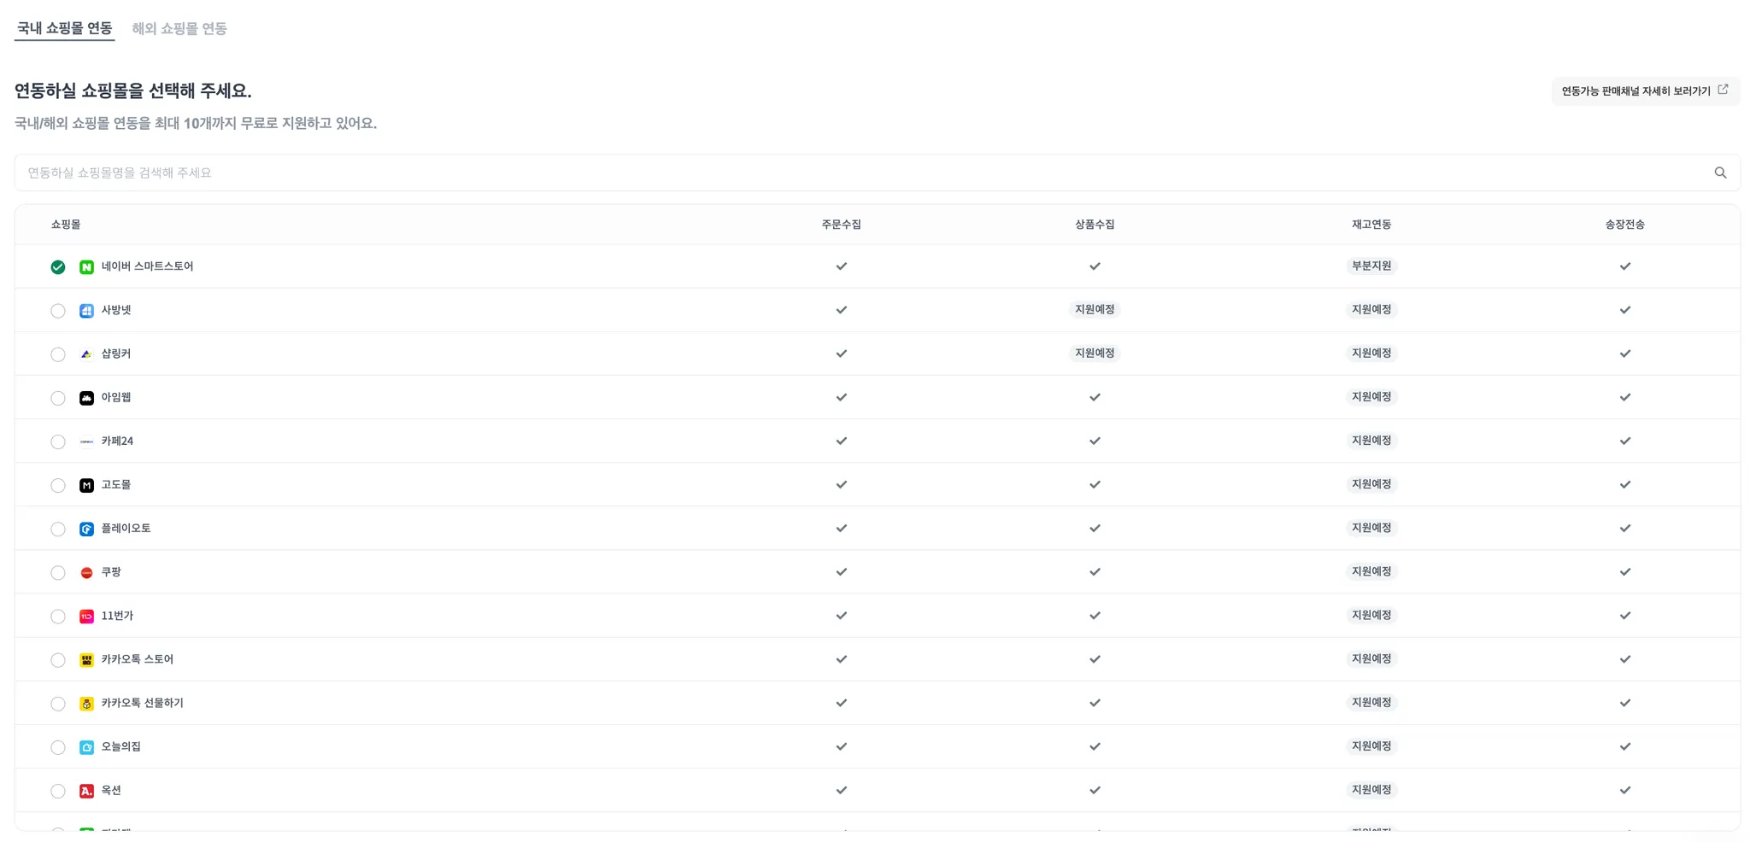
Task: Focus the shopping mall search field
Action: (x=878, y=172)
